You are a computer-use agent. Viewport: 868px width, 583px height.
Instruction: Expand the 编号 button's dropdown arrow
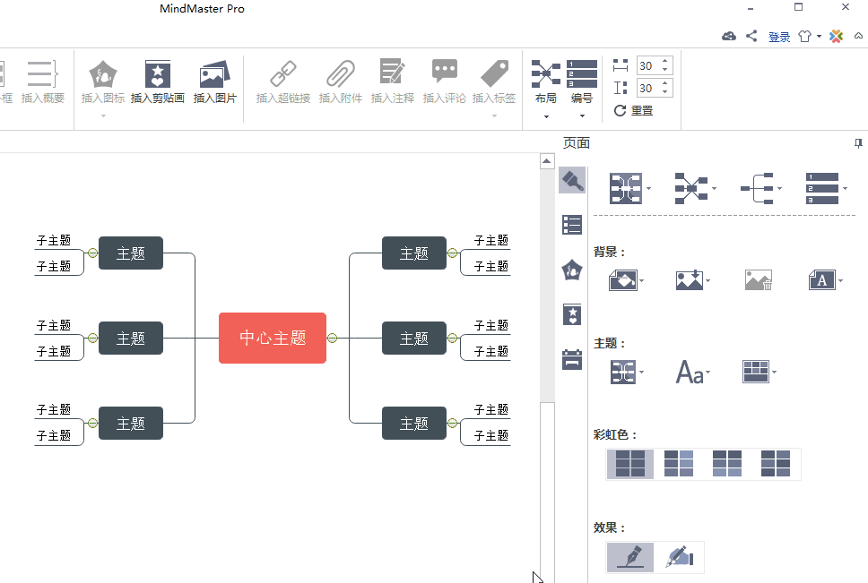tap(582, 116)
